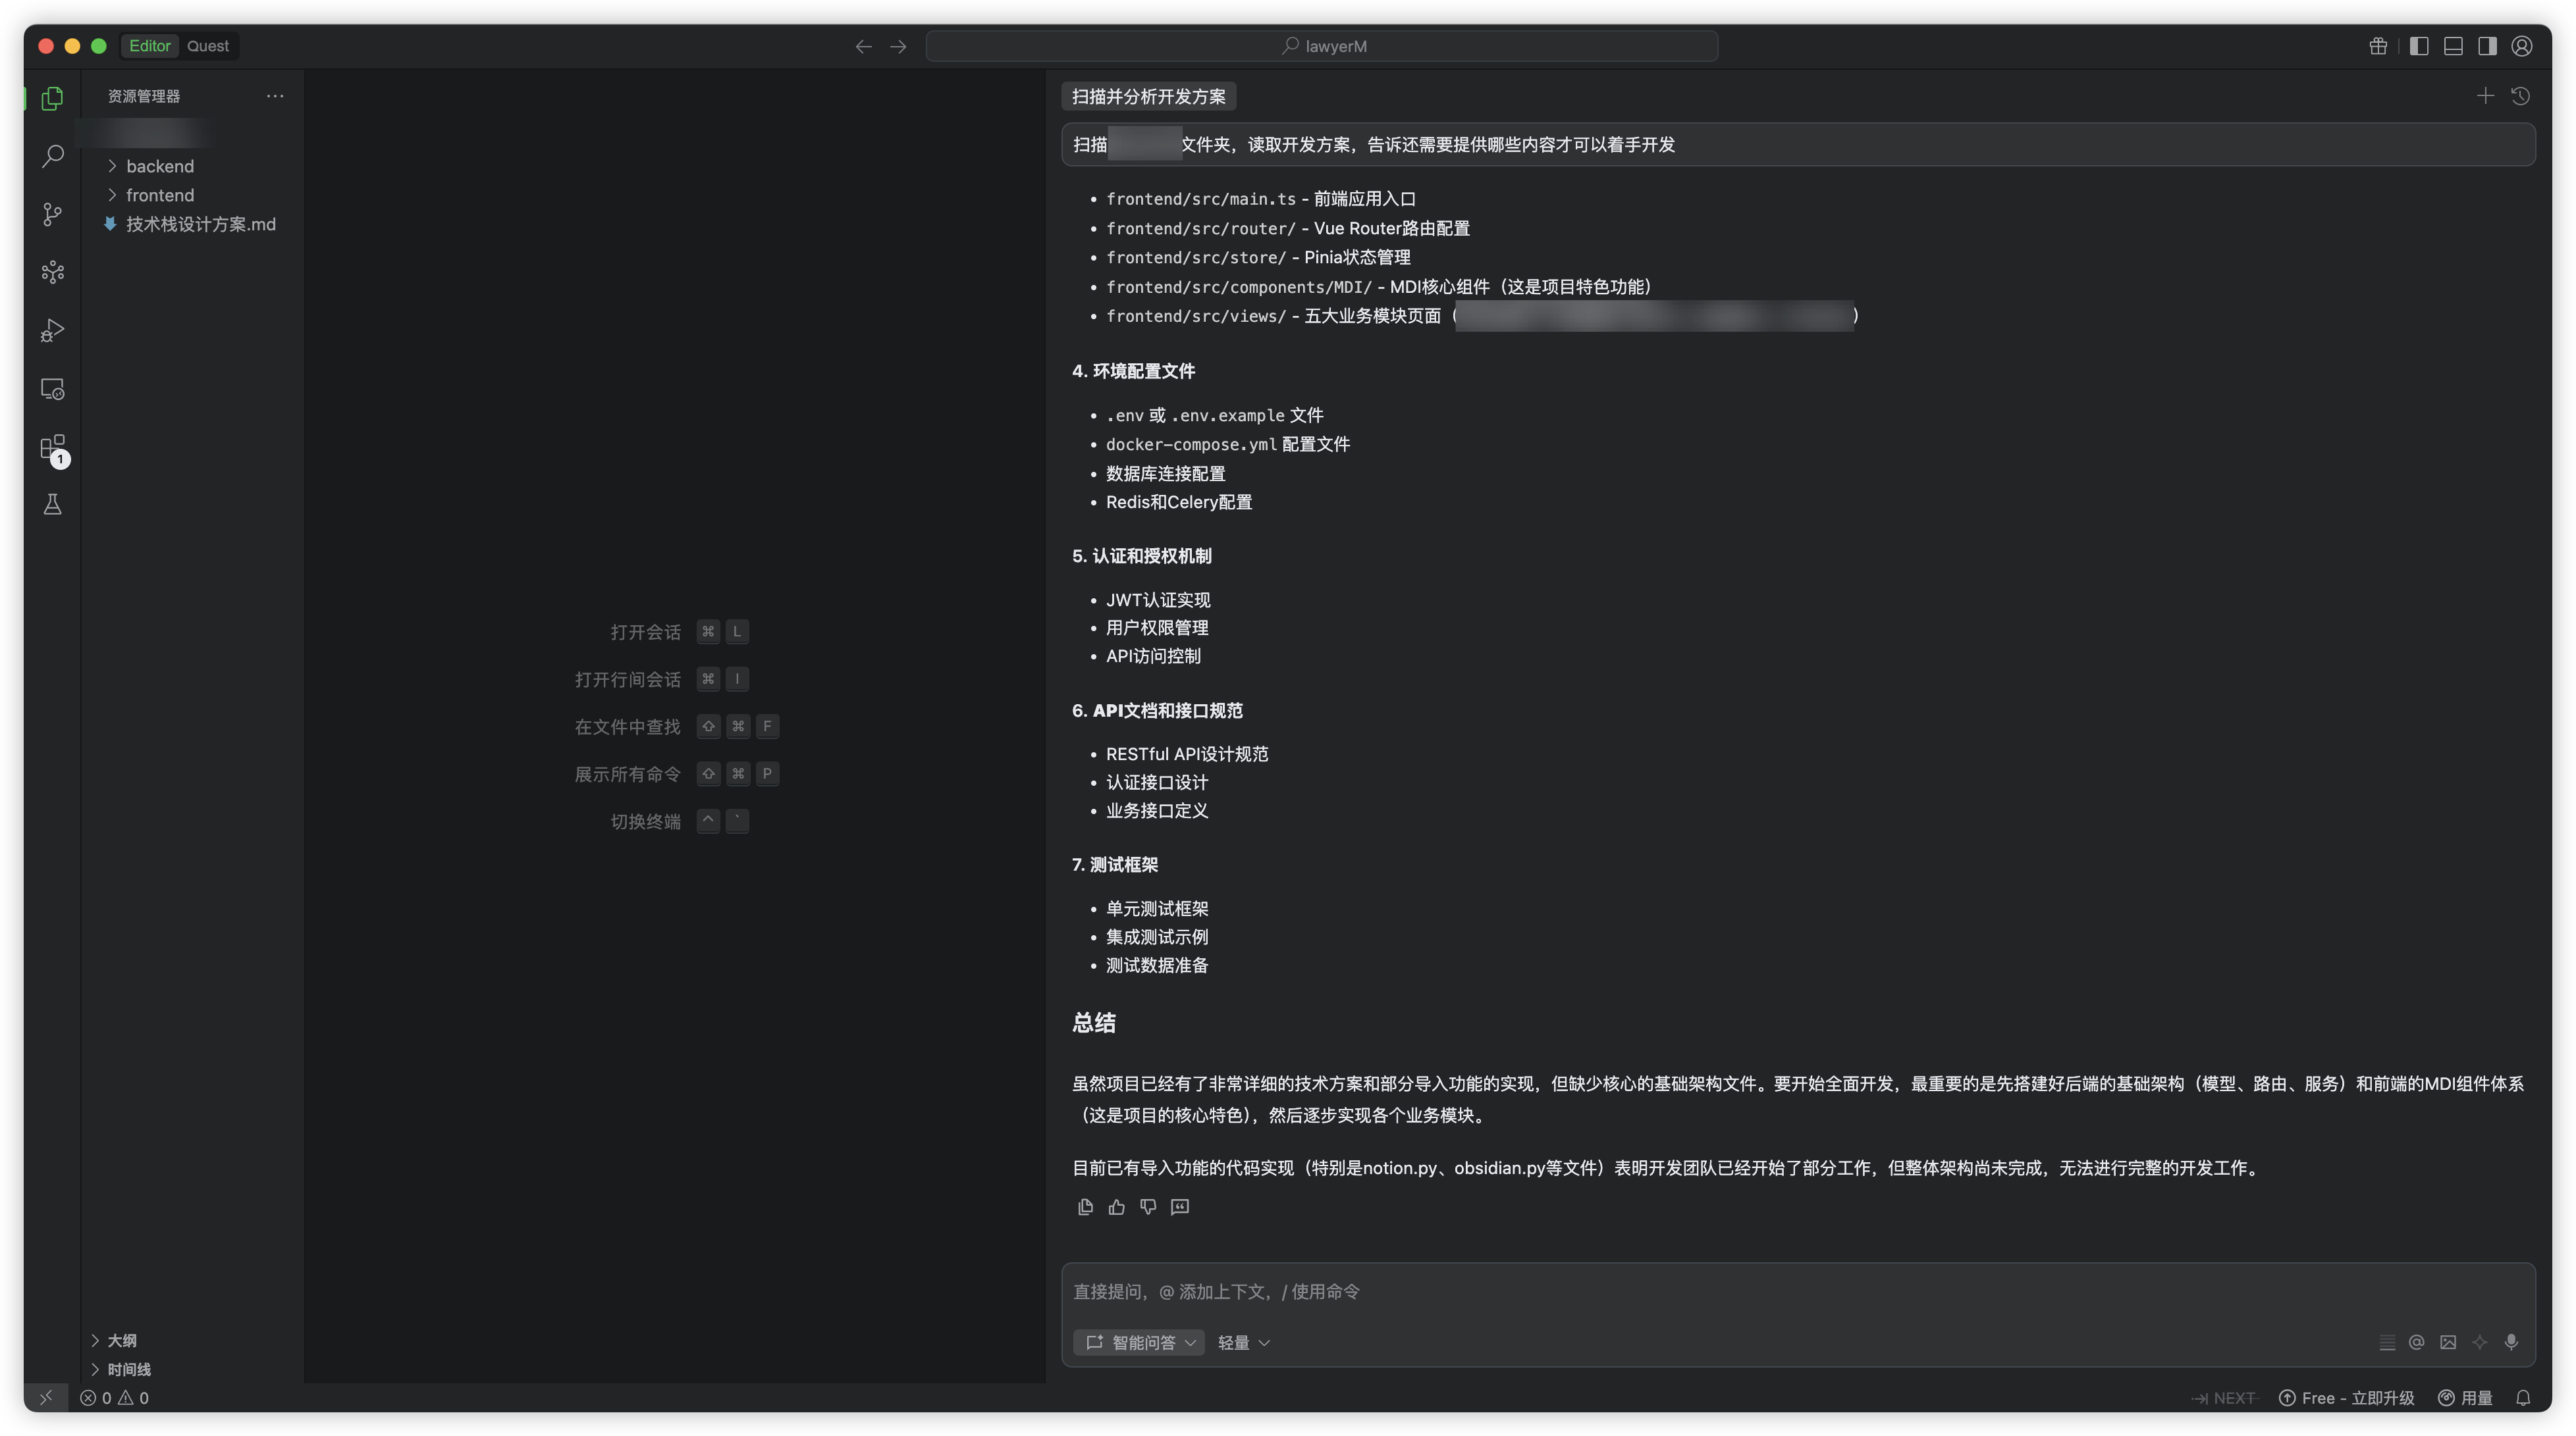Click the sparkle enhance prompt icon
Viewport: 2576px width, 1436px height.
(x=2479, y=1342)
